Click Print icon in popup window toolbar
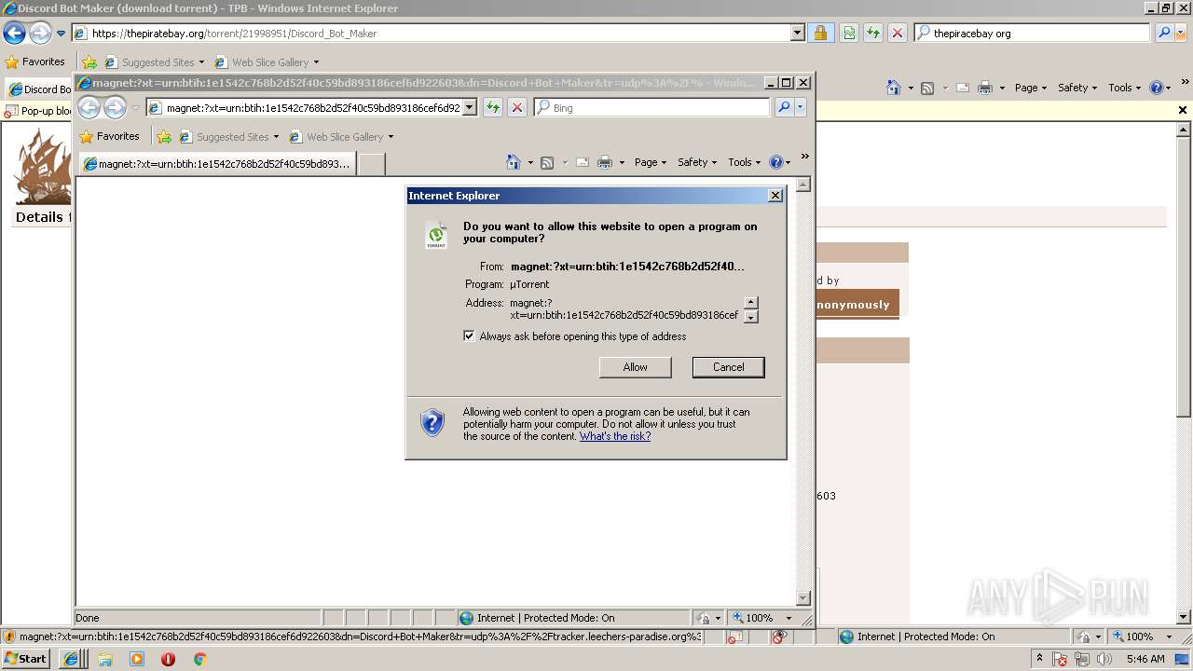The image size is (1193, 671). [x=605, y=162]
